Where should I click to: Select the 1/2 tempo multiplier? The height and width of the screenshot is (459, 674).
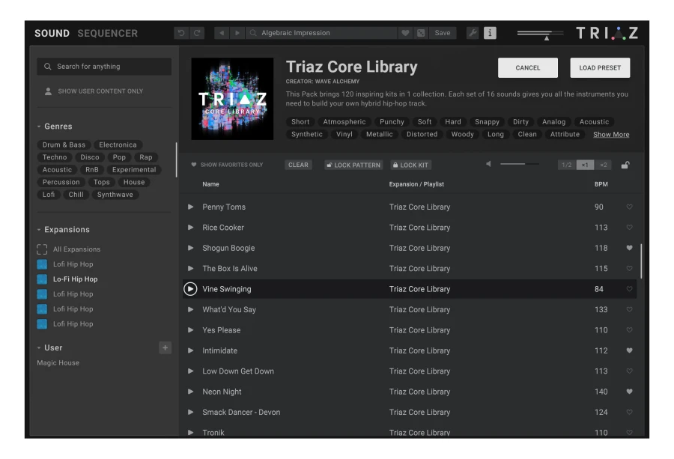point(567,165)
